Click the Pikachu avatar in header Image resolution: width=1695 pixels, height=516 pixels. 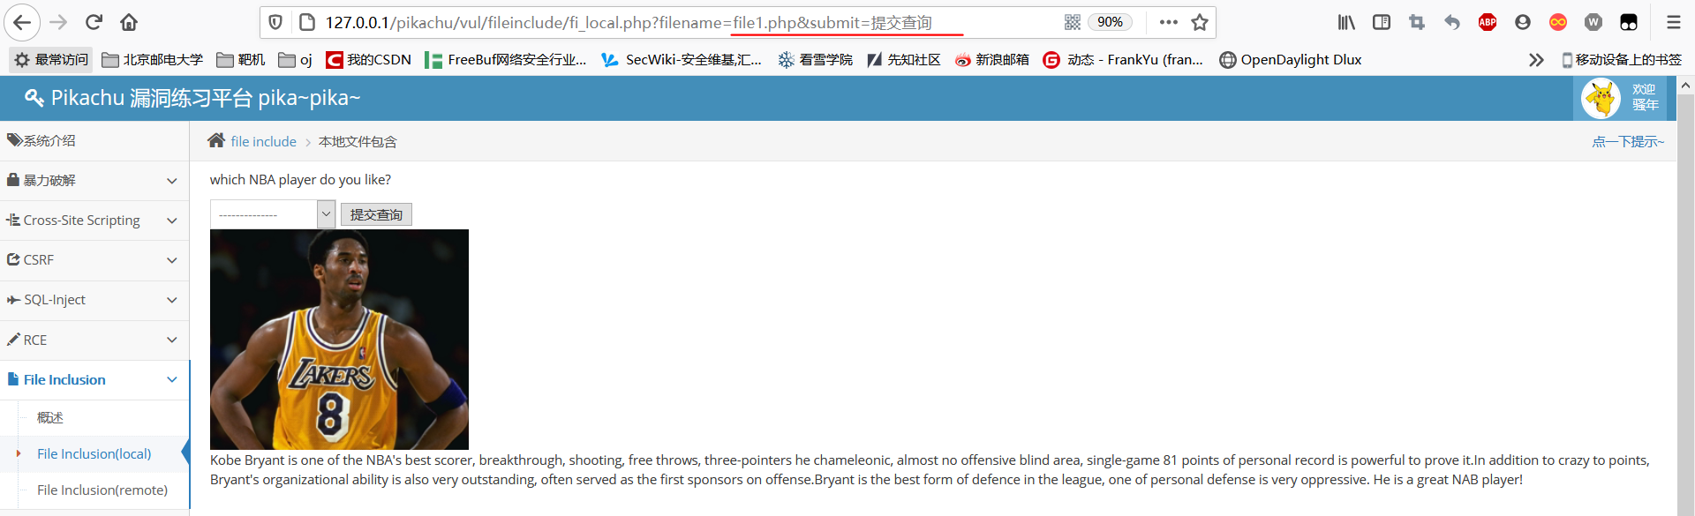pos(1601,98)
